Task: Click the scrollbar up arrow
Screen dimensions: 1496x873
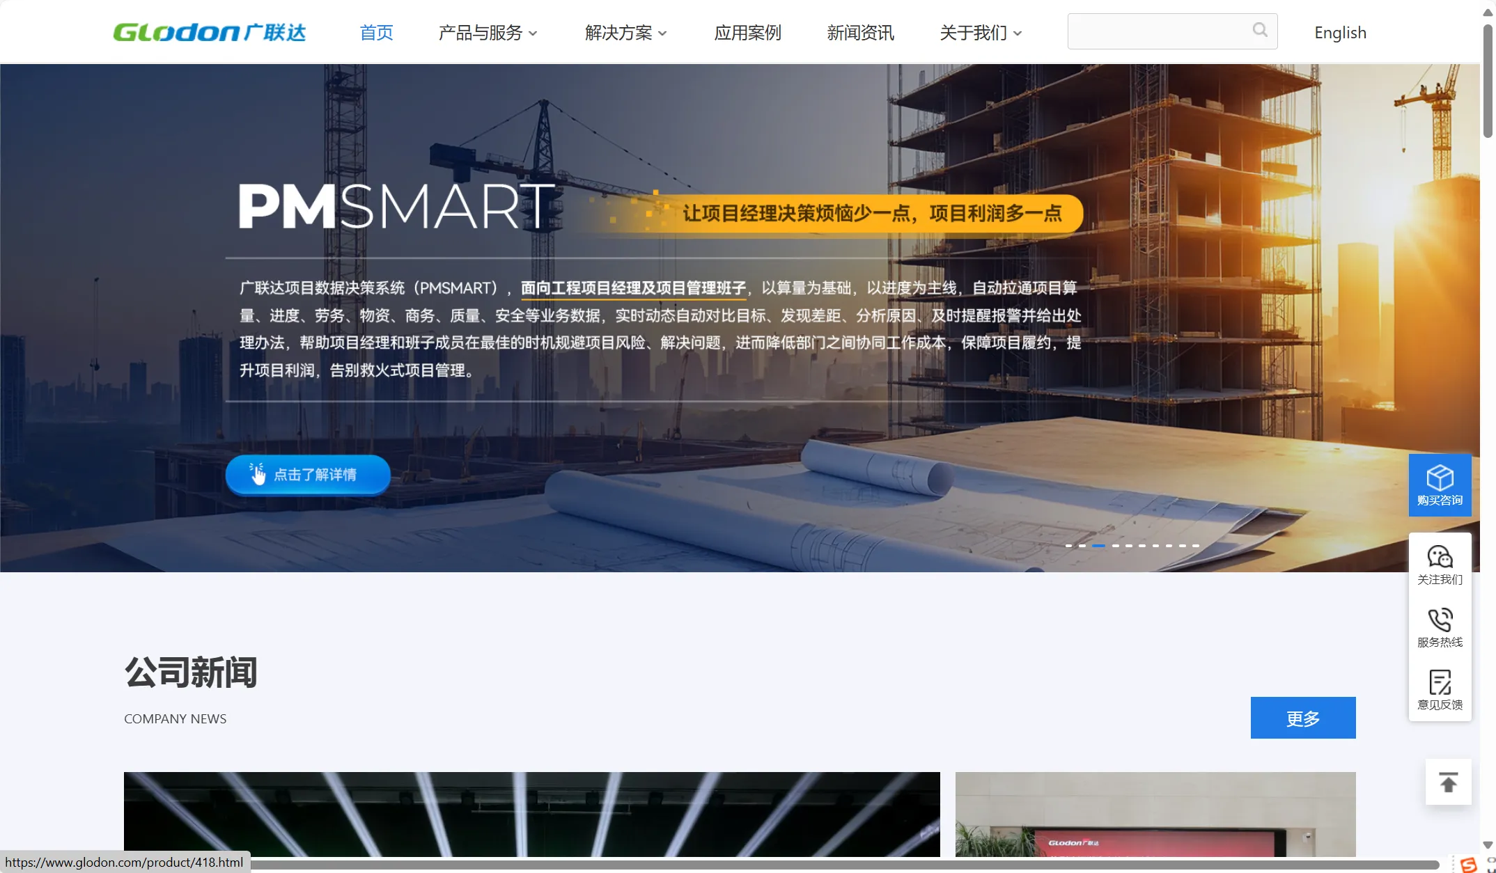Action: (1488, 13)
